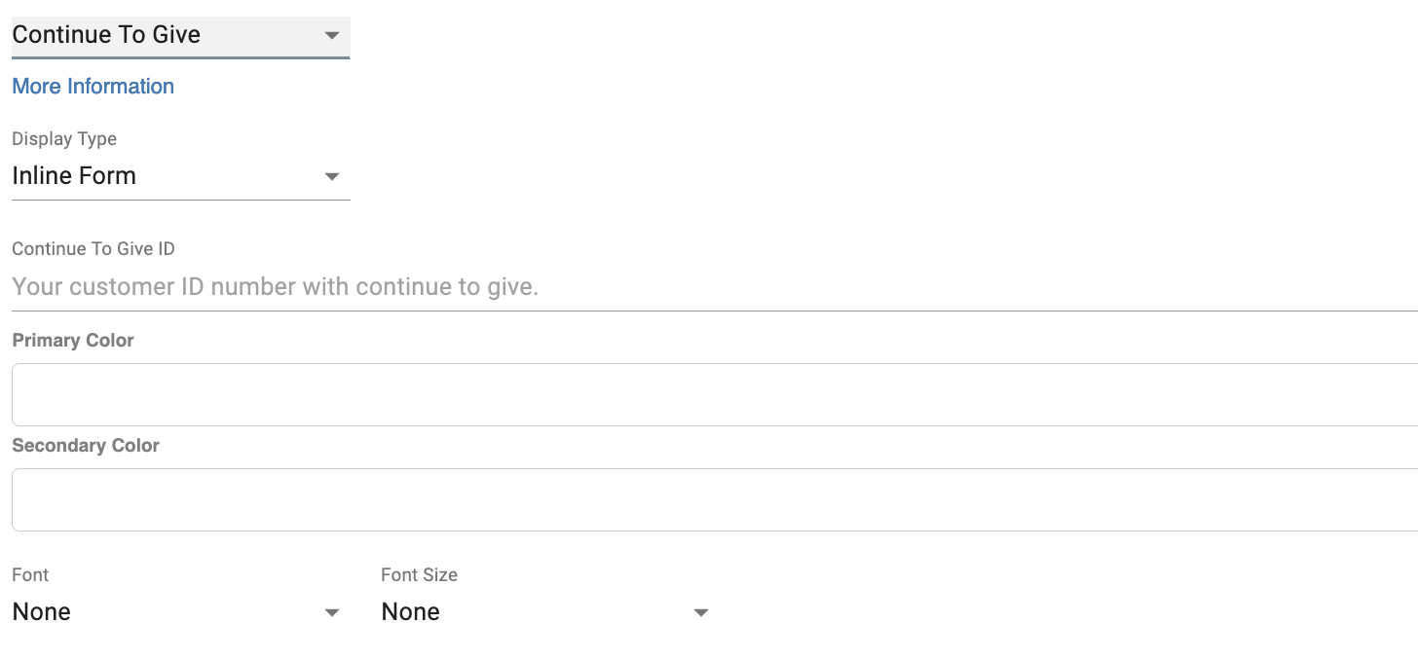This screenshot has width=1418, height=660.
Task: Click the Secondary Color label
Action: pyautogui.click(x=86, y=446)
